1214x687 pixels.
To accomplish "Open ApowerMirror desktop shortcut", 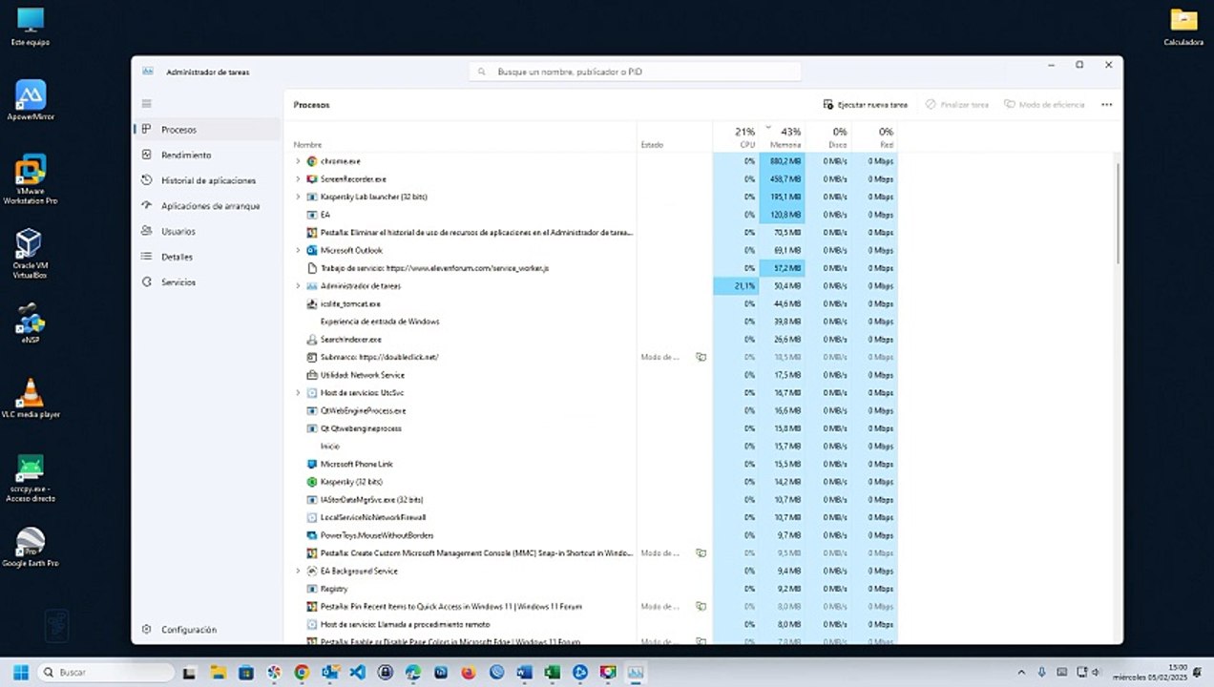I will click(x=31, y=100).
